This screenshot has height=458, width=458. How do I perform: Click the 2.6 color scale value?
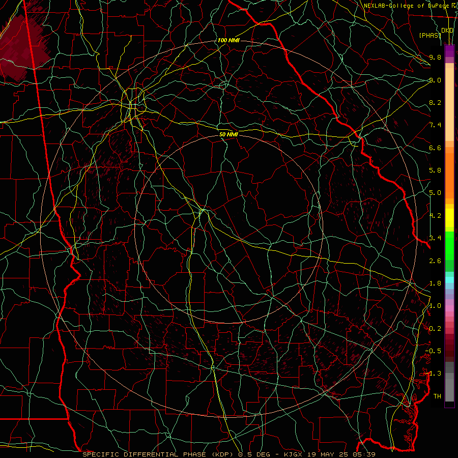pyautogui.click(x=435, y=261)
